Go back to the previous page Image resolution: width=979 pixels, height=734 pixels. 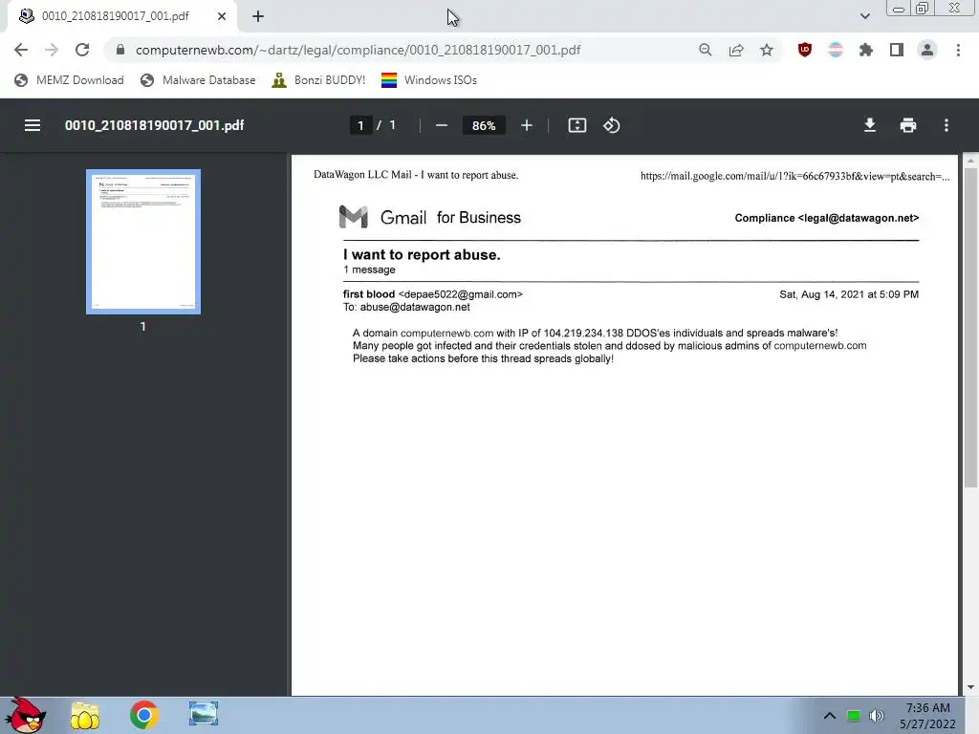[x=21, y=50]
